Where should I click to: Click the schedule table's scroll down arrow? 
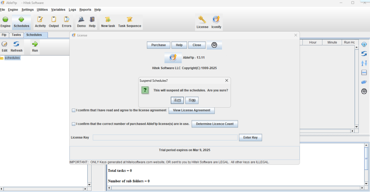tap(357, 127)
